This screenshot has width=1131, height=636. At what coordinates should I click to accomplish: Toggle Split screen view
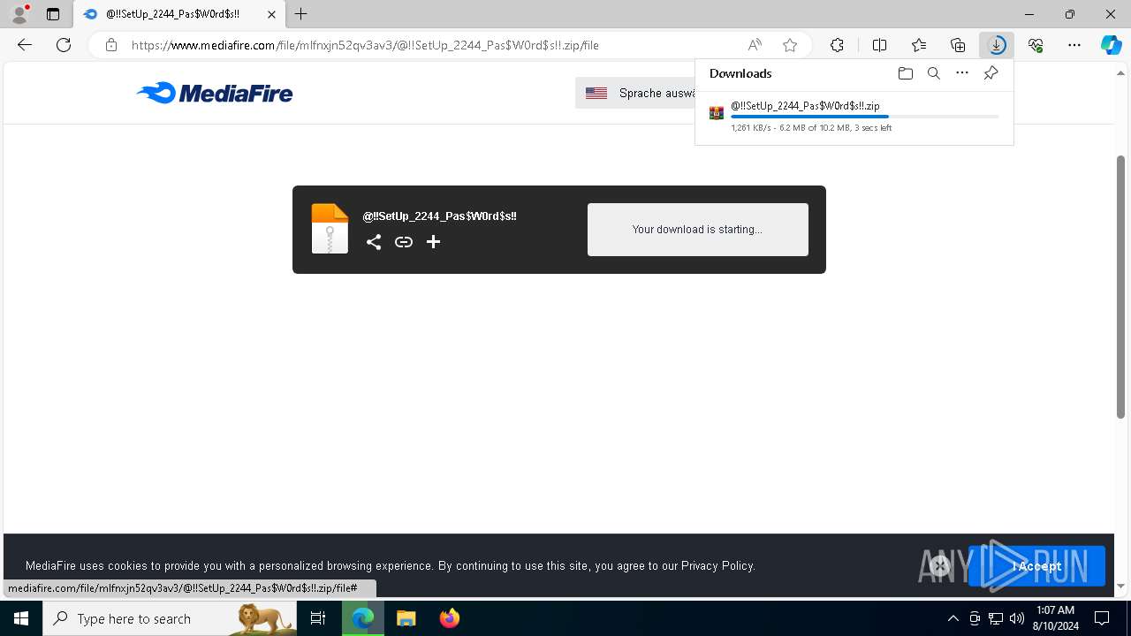(x=879, y=45)
